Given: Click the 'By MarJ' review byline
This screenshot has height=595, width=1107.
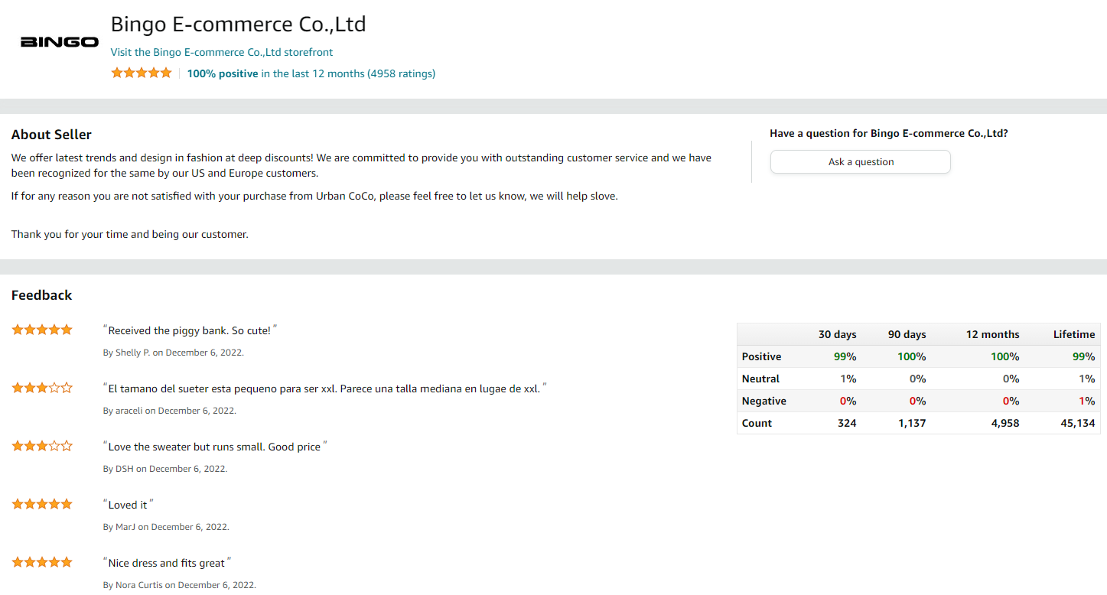Looking at the screenshot, I should [x=166, y=527].
